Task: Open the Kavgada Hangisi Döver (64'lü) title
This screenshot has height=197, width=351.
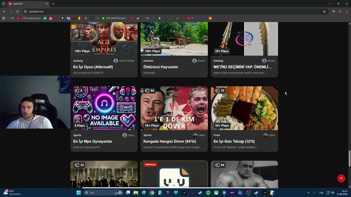Action: [170, 141]
